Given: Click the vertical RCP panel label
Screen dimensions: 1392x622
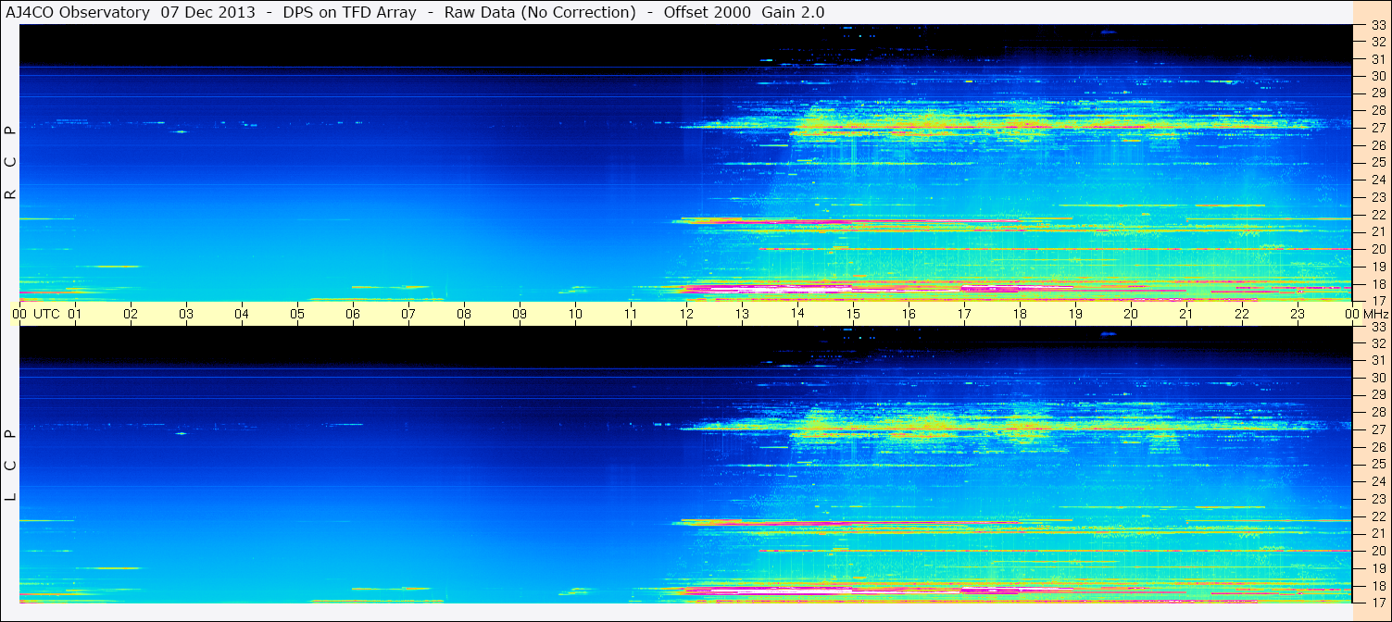Looking at the screenshot, I should click(x=10, y=162).
